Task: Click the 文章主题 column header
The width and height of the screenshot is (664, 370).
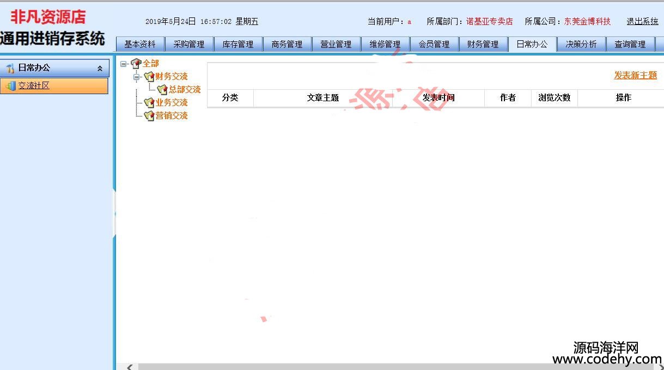Action: [x=323, y=98]
